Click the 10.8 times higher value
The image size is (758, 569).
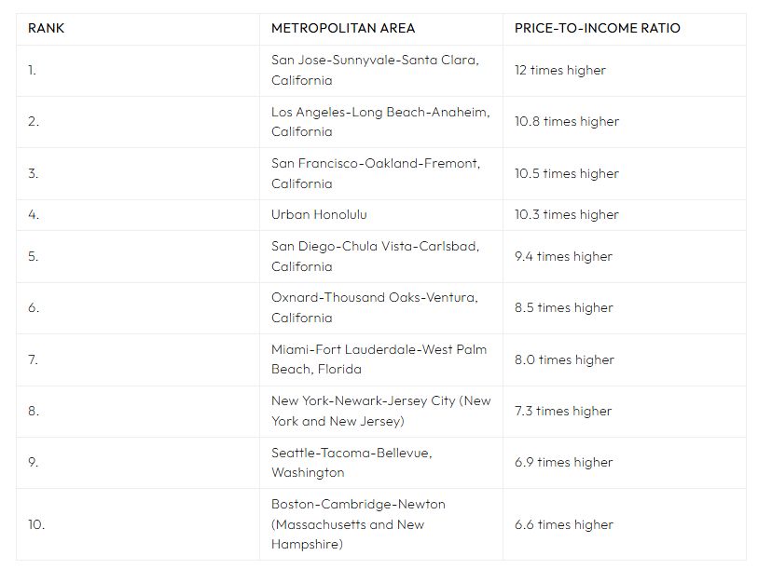(567, 122)
